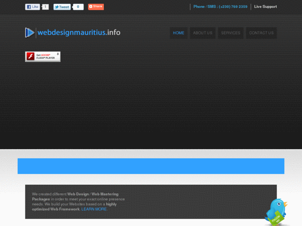The width and height of the screenshot is (302, 226).
Task: Click the Facebook Like button
Action: pyautogui.click(x=32, y=7)
